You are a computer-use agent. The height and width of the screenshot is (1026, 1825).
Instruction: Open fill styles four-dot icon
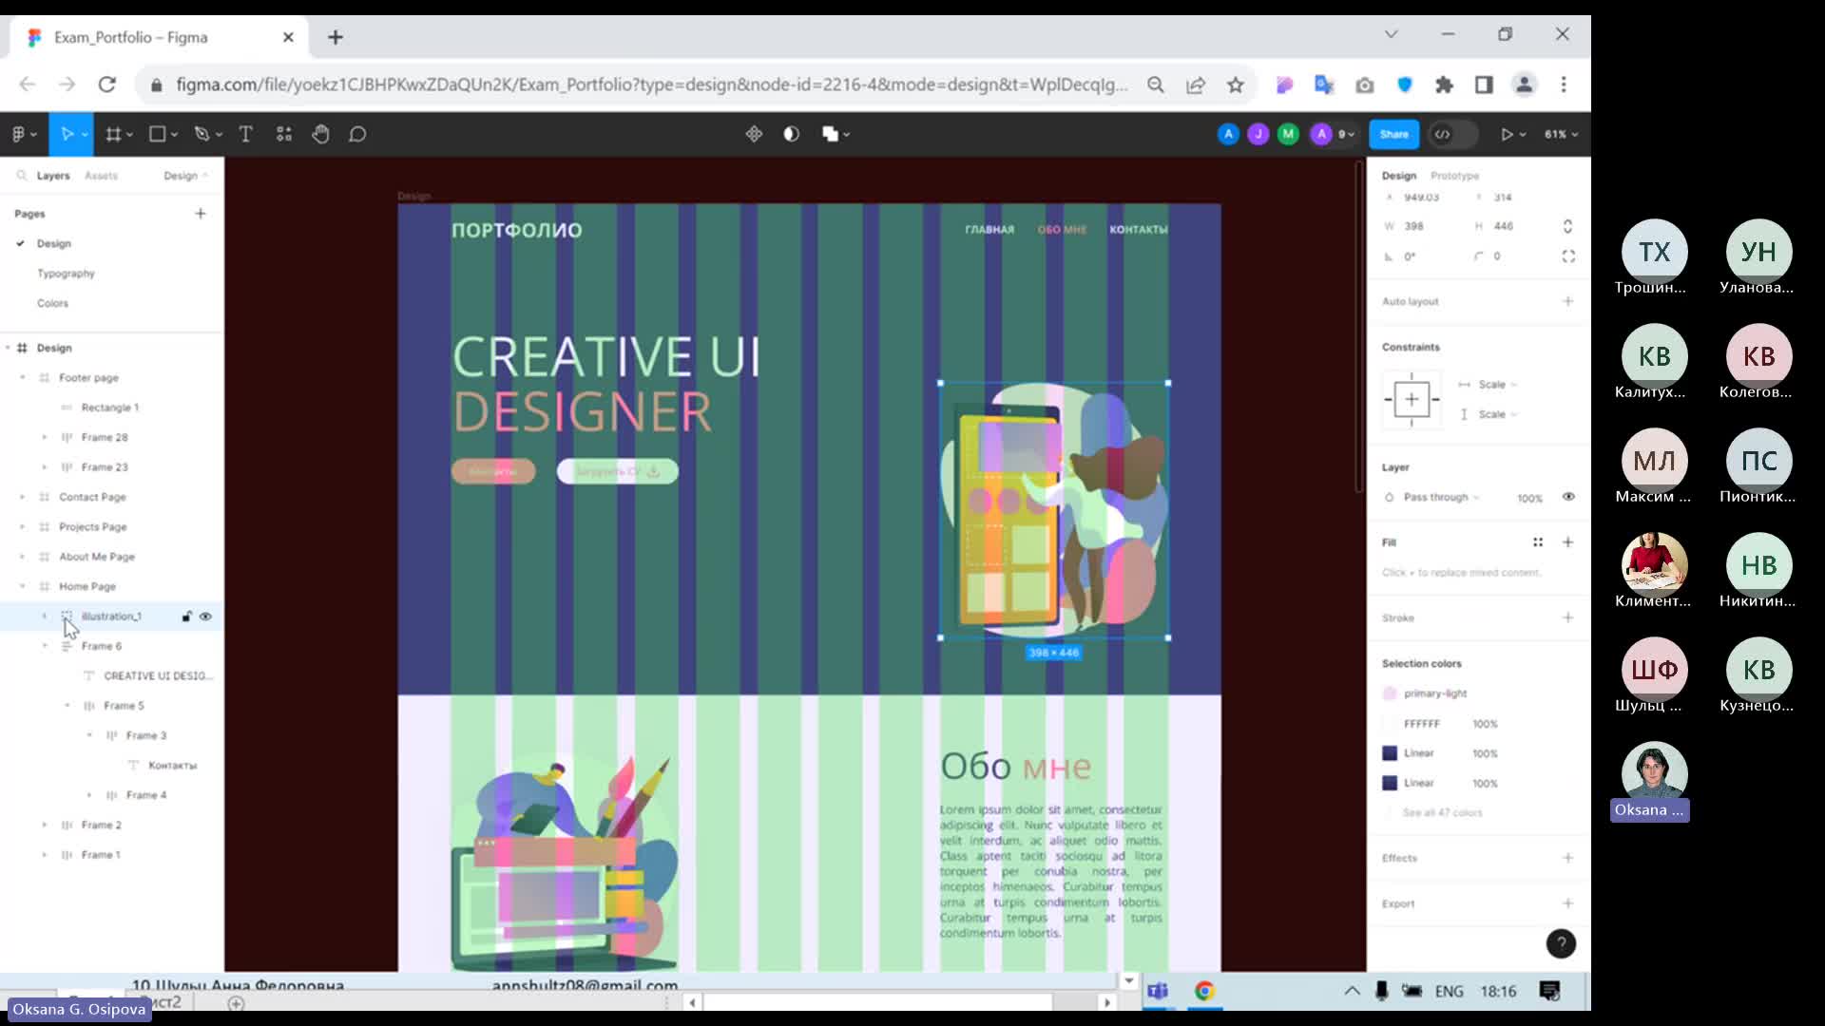point(1537,542)
